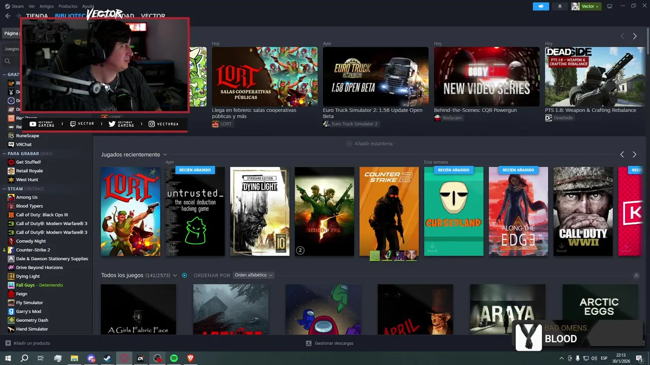Switch to the TIENDA tab
The image size is (650, 365).
tap(37, 16)
